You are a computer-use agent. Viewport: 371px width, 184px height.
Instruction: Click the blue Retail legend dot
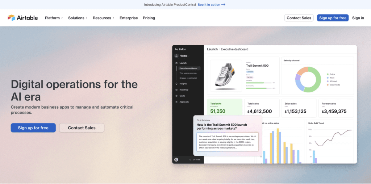tap(328, 78)
